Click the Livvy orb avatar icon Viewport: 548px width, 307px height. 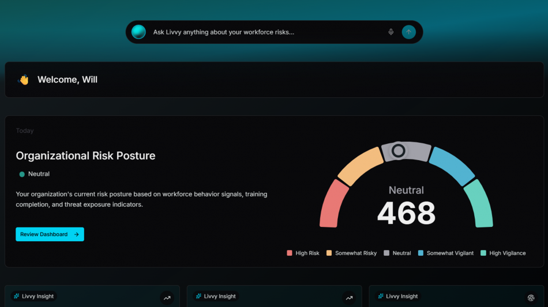point(138,32)
